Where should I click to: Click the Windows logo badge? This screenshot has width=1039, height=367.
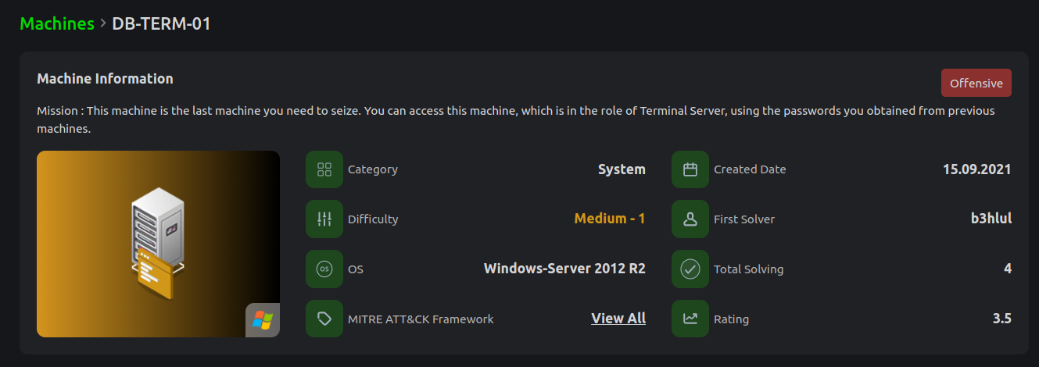(263, 320)
